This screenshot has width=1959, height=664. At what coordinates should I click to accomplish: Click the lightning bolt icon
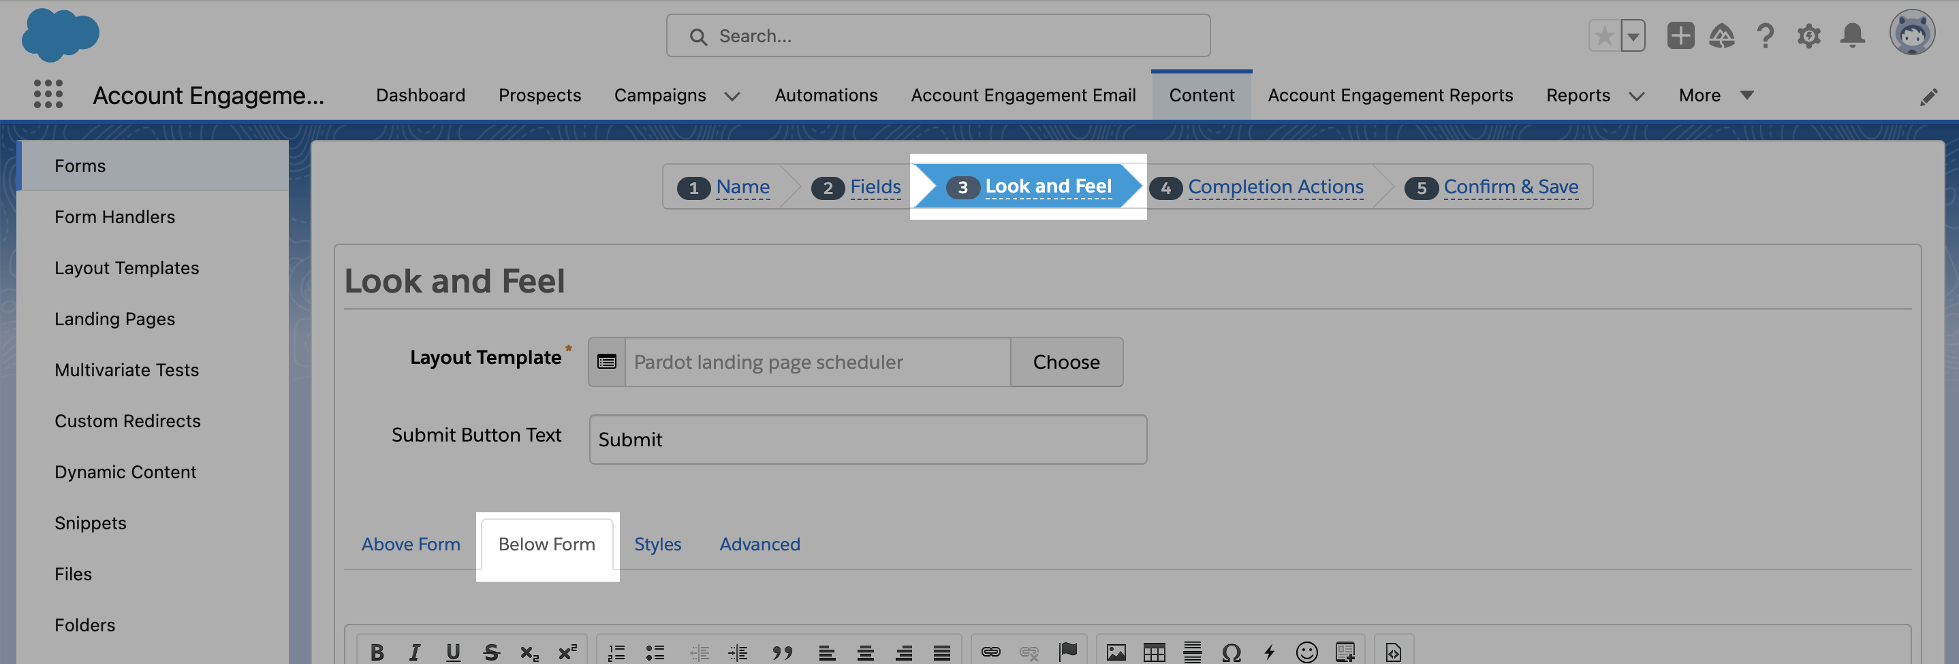coord(1269,652)
